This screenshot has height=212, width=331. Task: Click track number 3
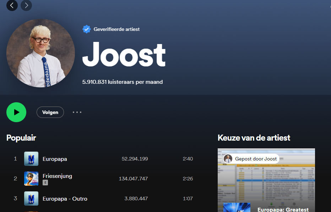[x=15, y=198]
